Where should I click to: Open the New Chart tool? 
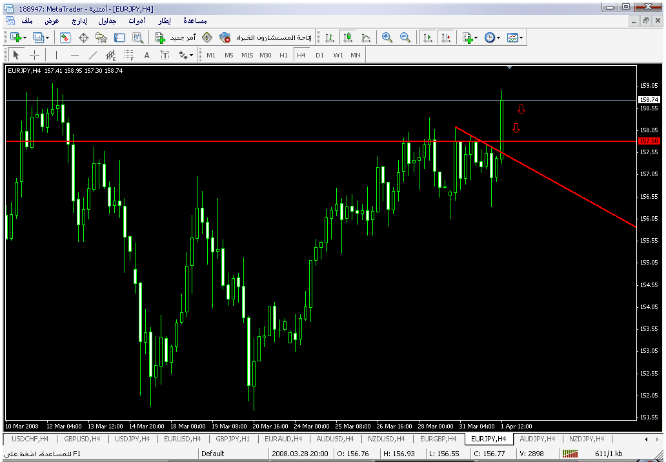[15, 38]
